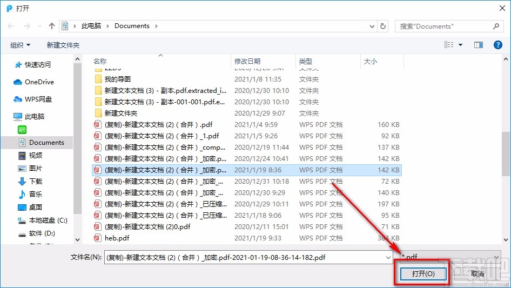Select the 加密 PDF dated 2021/1/19 8:36
The width and height of the screenshot is (511, 288).
click(247, 170)
